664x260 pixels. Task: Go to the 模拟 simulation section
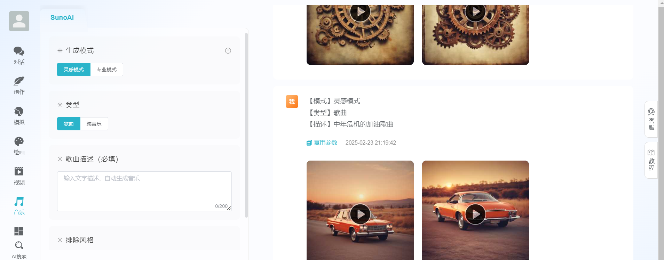(19, 112)
